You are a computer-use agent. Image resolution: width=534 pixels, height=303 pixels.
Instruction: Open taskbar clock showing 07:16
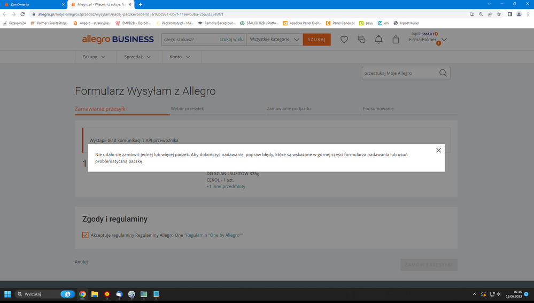tap(514, 294)
